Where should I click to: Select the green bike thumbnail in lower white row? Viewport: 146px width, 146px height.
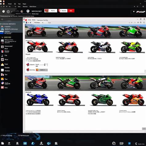(102, 100)
